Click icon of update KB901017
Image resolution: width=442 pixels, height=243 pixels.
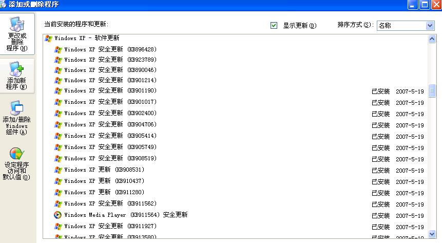click(58, 102)
